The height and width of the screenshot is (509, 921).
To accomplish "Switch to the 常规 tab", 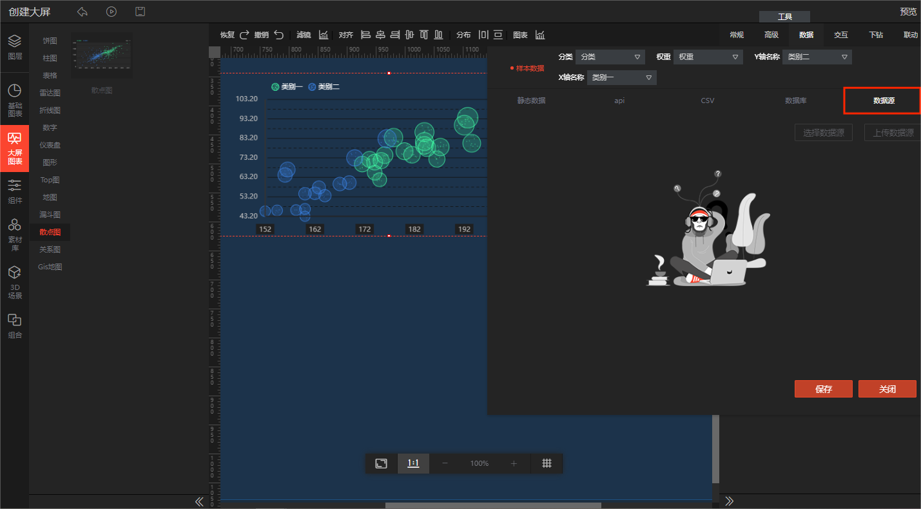I will click(x=737, y=35).
